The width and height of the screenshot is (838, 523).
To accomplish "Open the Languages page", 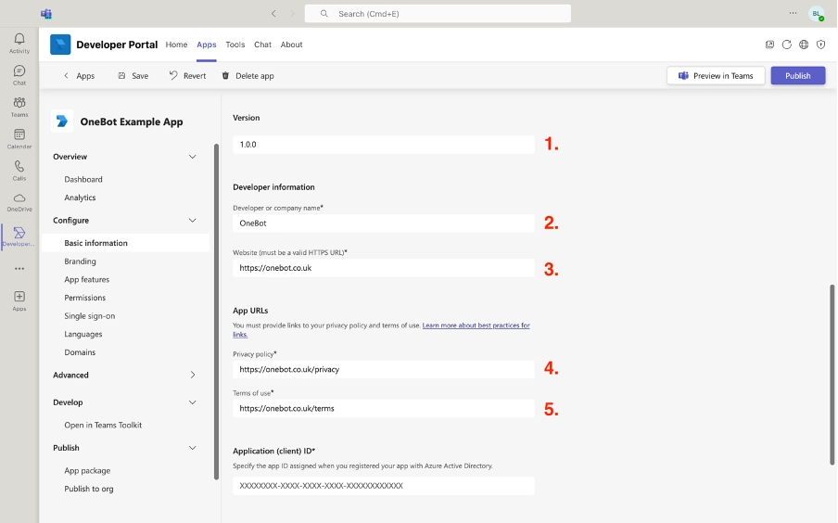I will point(83,334).
